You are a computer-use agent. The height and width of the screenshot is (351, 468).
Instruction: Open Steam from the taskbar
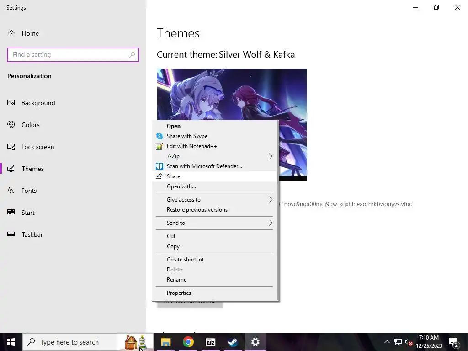(x=233, y=342)
